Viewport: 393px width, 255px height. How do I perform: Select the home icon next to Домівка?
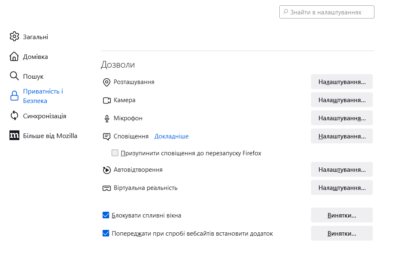[x=14, y=56]
